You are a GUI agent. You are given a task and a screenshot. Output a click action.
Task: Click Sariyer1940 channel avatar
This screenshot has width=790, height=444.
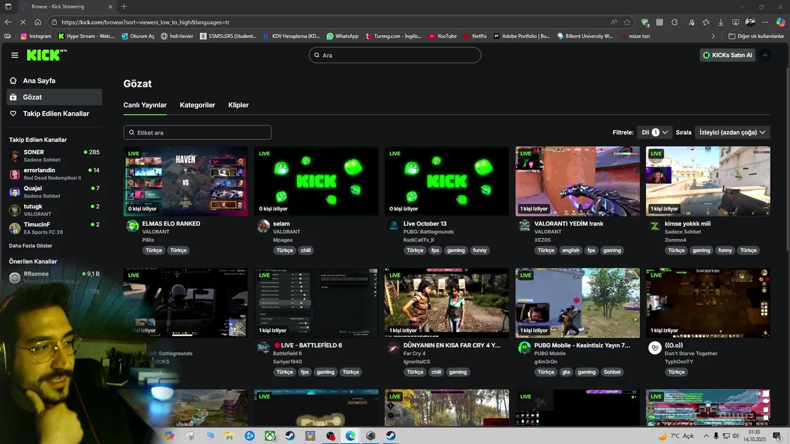[x=264, y=348]
